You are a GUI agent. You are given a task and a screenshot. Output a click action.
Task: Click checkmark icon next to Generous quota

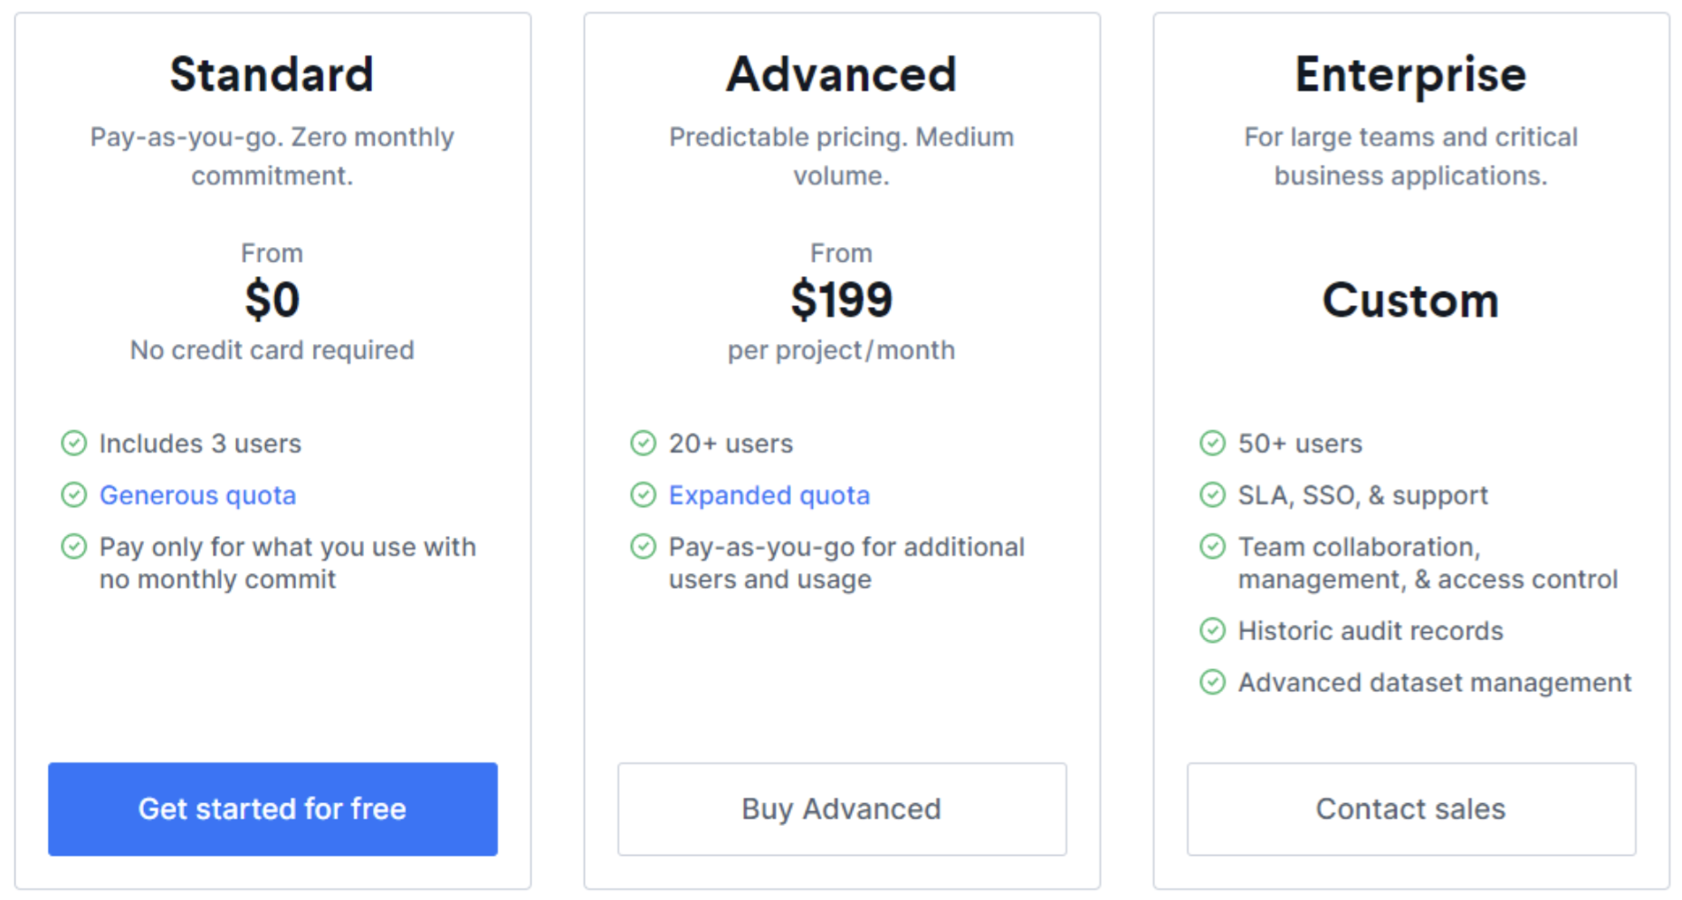tap(73, 495)
